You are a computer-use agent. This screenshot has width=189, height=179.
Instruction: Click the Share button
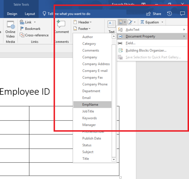154,14
